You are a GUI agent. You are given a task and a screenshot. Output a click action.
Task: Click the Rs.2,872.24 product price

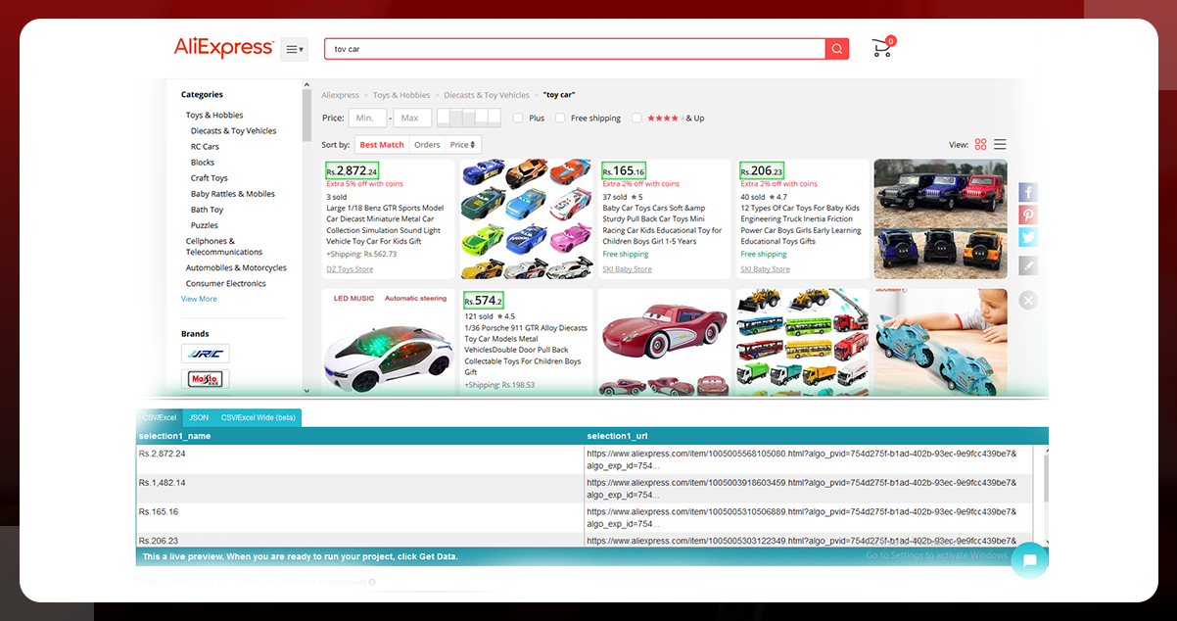point(352,170)
